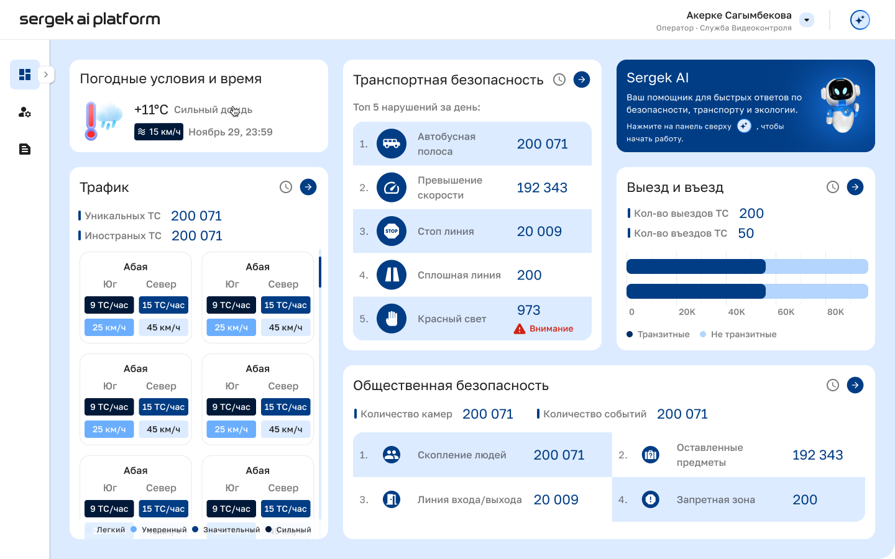Click clock icon in Транспортная безопасность card

559,80
